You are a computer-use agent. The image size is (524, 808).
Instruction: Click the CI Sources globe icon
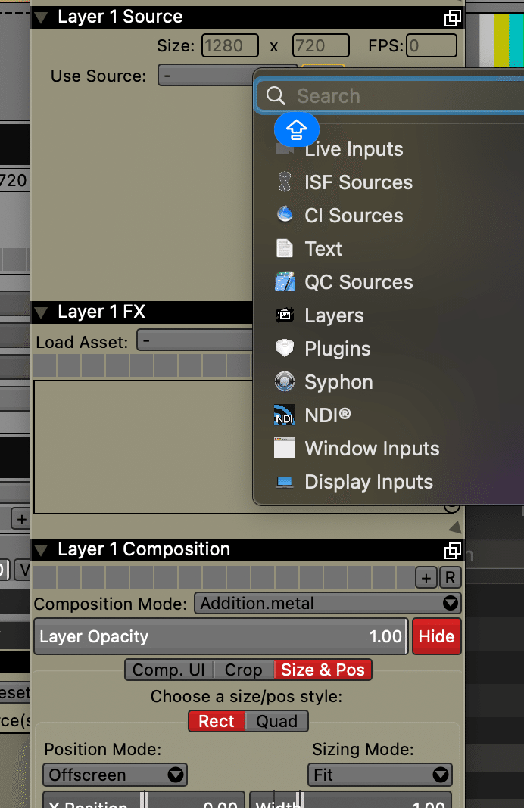click(x=284, y=216)
